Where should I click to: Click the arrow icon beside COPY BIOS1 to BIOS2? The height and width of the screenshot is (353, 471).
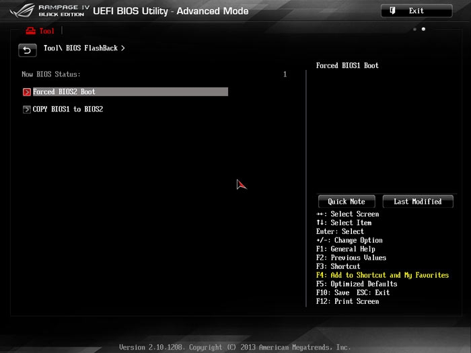(27, 109)
